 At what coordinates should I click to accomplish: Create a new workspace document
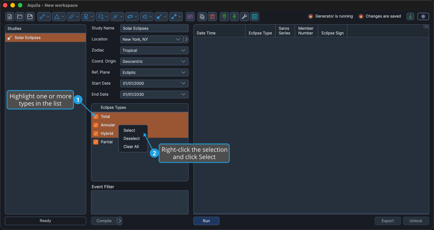tap(10, 17)
